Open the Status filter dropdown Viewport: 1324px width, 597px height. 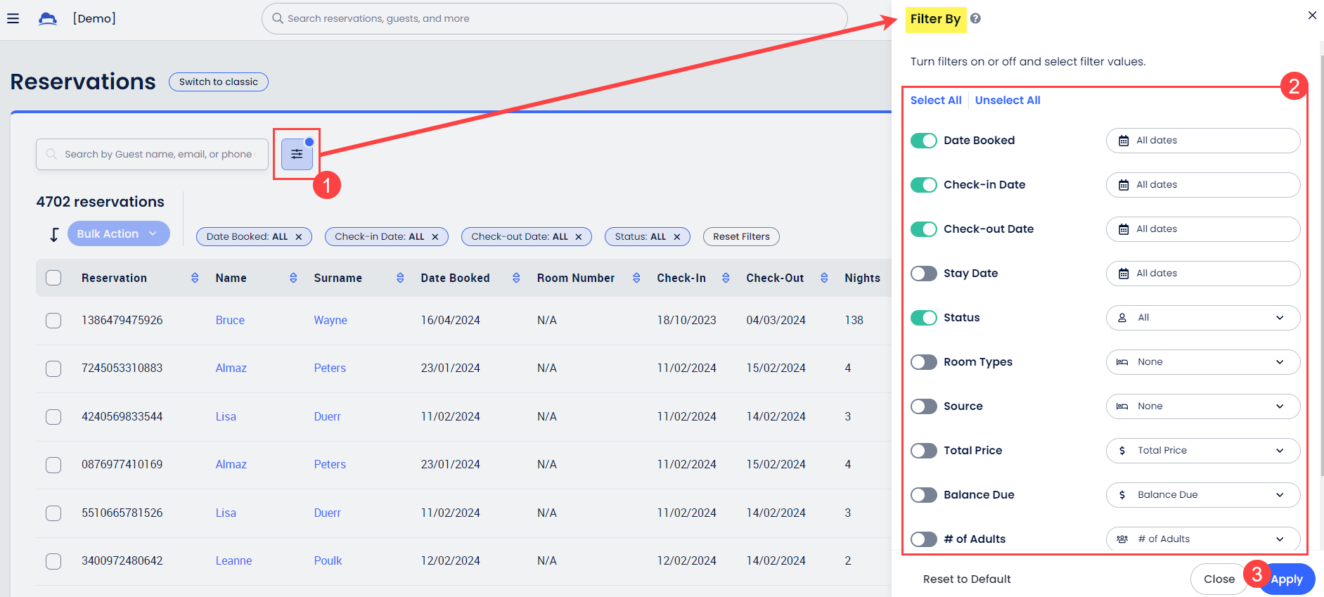pos(1202,318)
